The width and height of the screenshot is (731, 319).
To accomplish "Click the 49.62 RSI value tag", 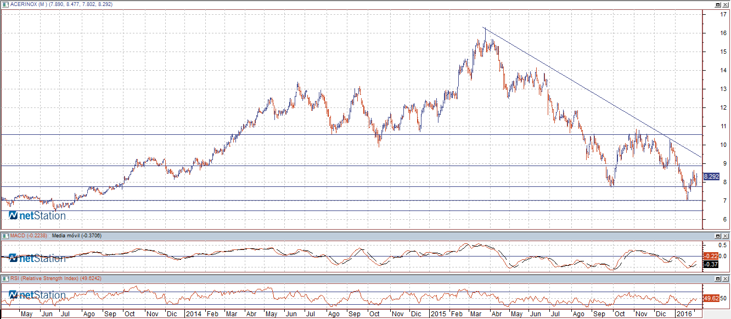I will (x=711, y=298).
